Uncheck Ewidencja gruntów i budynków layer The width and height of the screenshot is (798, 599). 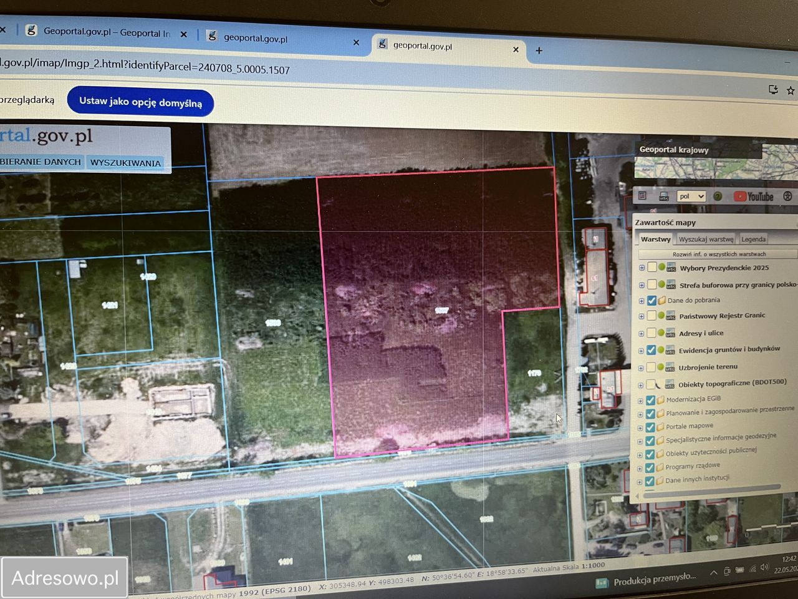point(651,350)
